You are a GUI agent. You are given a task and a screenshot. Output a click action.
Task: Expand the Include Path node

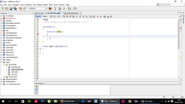point(4,77)
